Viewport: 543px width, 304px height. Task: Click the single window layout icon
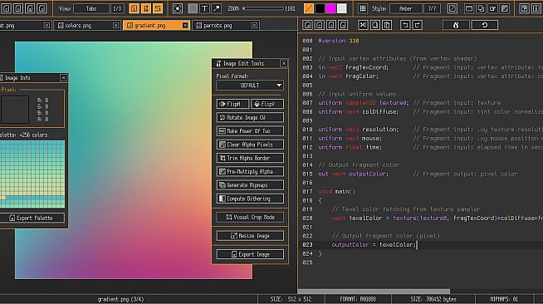[469, 8]
